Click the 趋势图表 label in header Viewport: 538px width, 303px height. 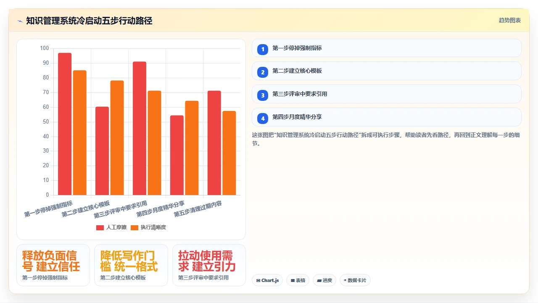tap(510, 20)
